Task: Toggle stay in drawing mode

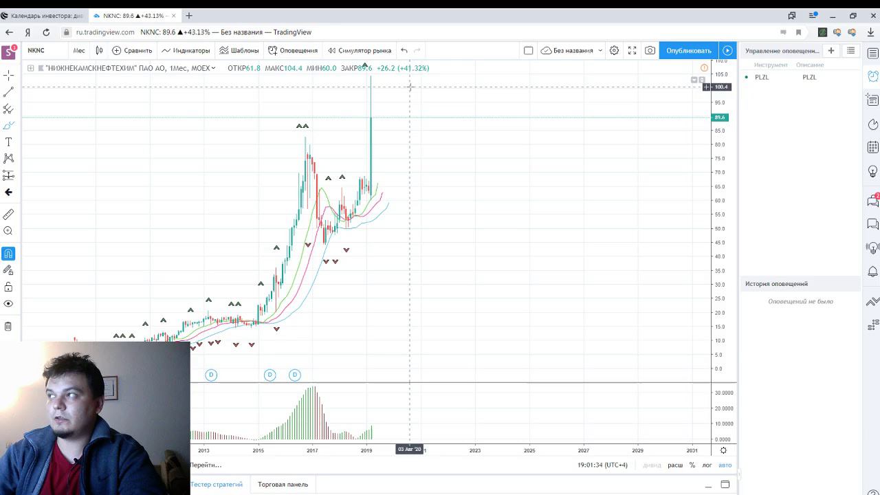Action: 8,270
